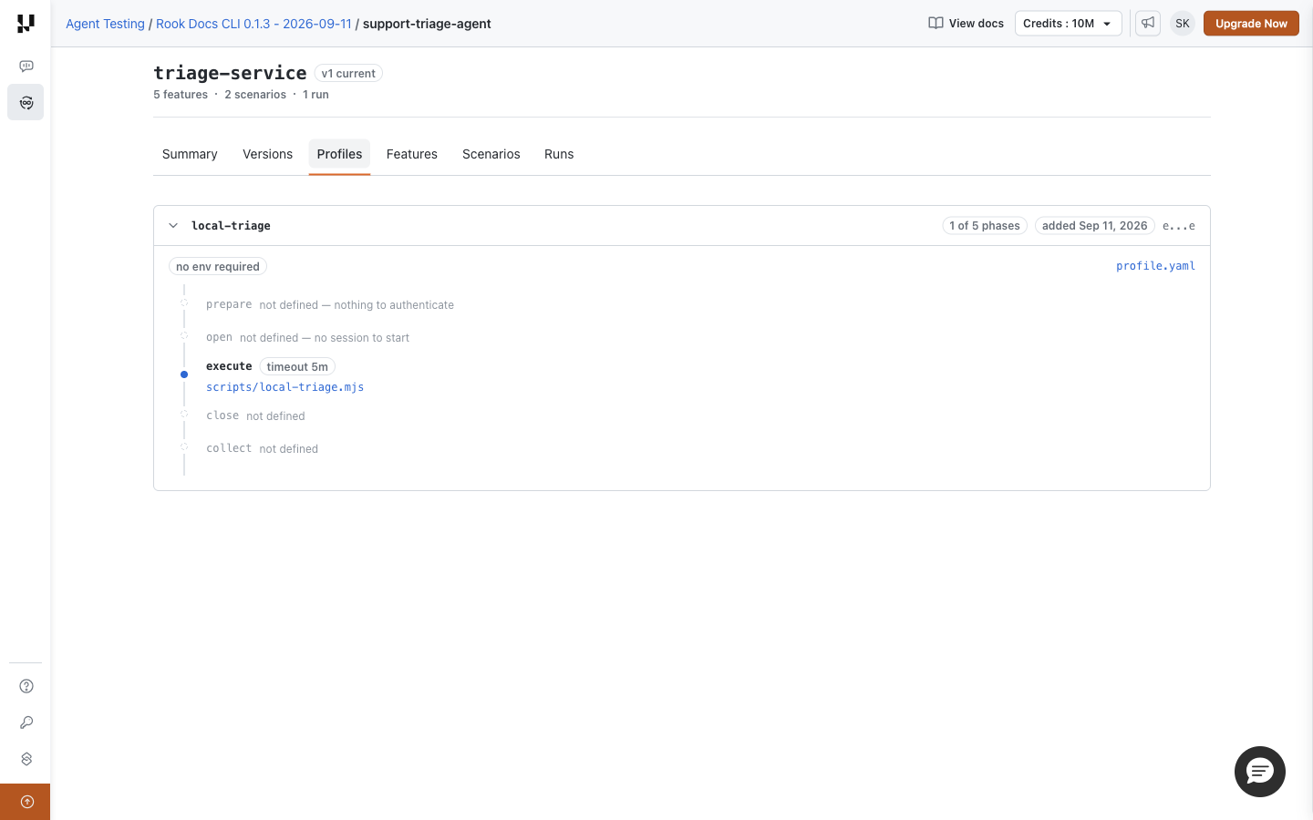
Task: Open the profile.yaml link
Action: click(x=1155, y=266)
